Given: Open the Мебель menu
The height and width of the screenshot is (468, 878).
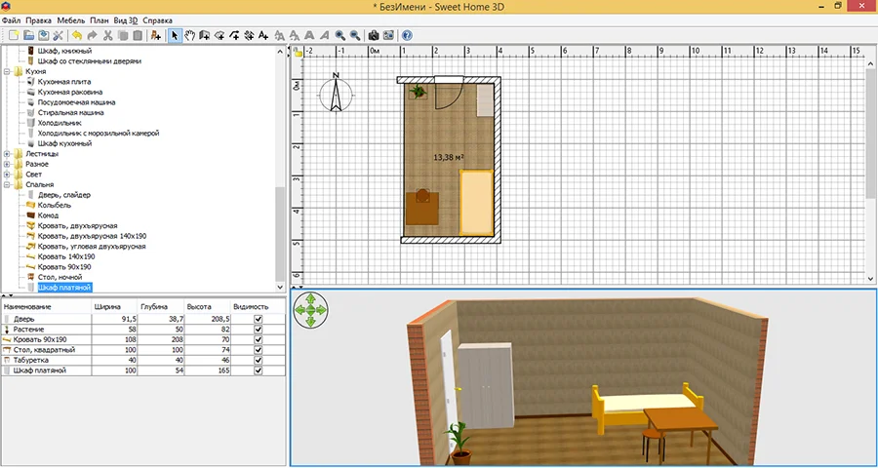Looking at the screenshot, I should click(71, 20).
